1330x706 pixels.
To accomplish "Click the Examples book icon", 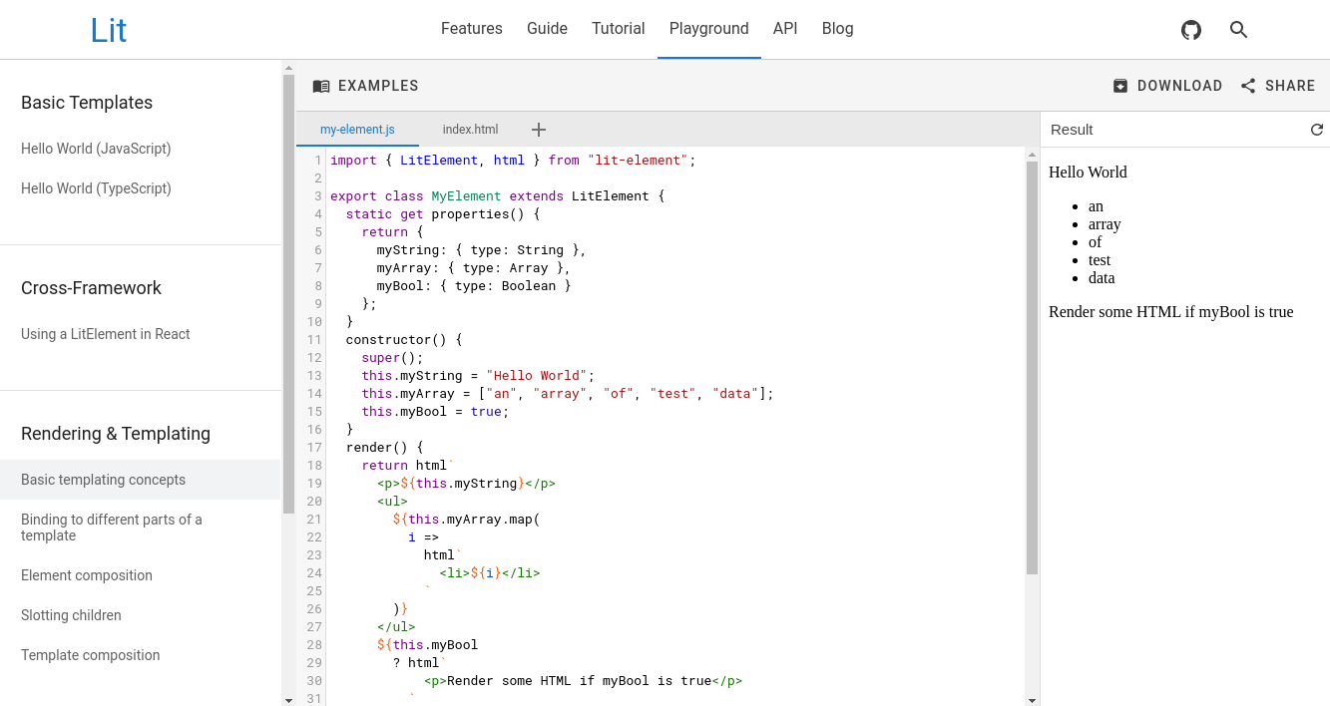I will pos(321,86).
